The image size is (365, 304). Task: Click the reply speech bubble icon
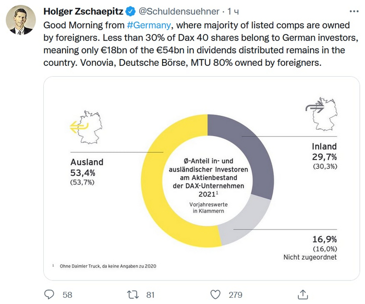pos(49,294)
